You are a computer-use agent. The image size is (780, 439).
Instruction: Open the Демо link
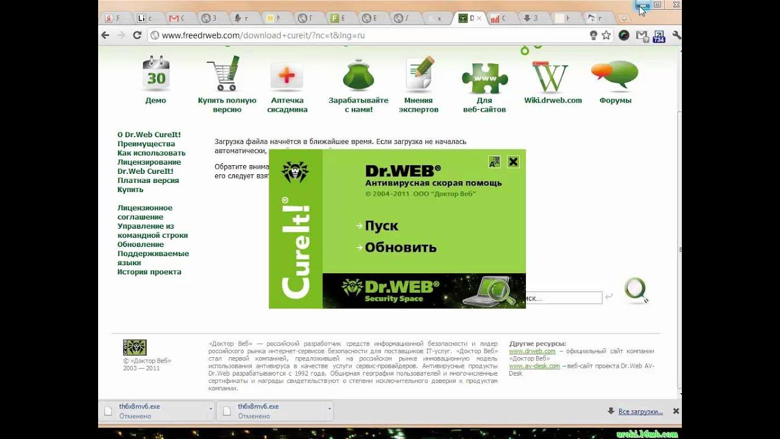(x=156, y=101)
